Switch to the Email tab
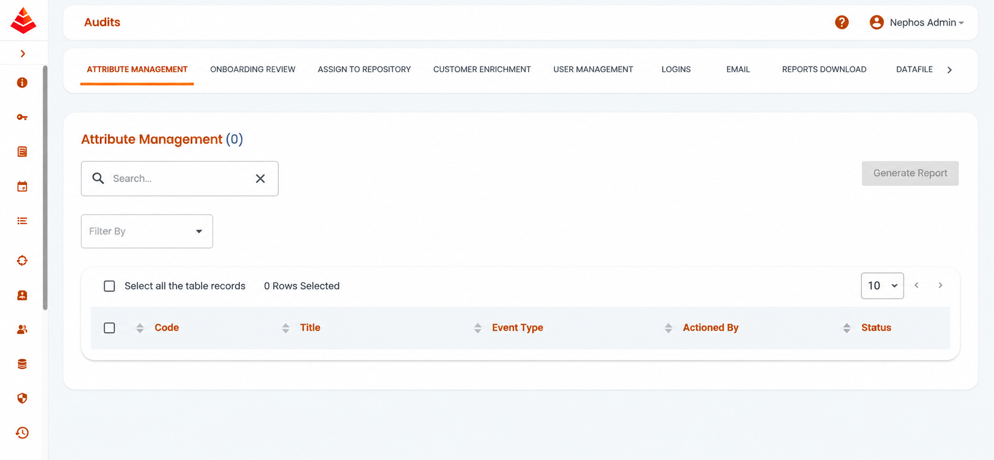Viewport: 994px width, 460px height. [738, 70]
